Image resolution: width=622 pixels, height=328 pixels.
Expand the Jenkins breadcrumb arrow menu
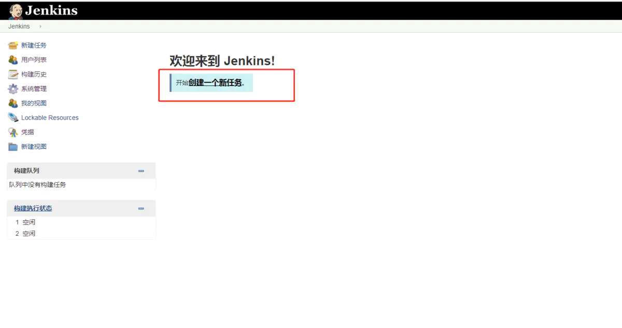coord(40,26)
